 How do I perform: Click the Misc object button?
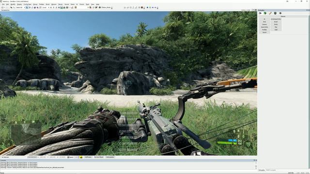[276, 27]
